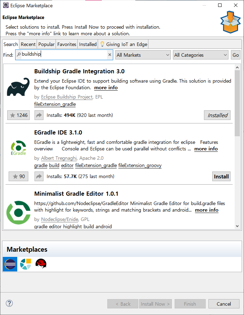Click the build tag under EGradle IDE
Screen dimensions: 244x315
click(x=54, y=166)
